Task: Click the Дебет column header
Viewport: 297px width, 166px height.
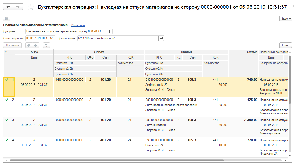Action: 99,52
